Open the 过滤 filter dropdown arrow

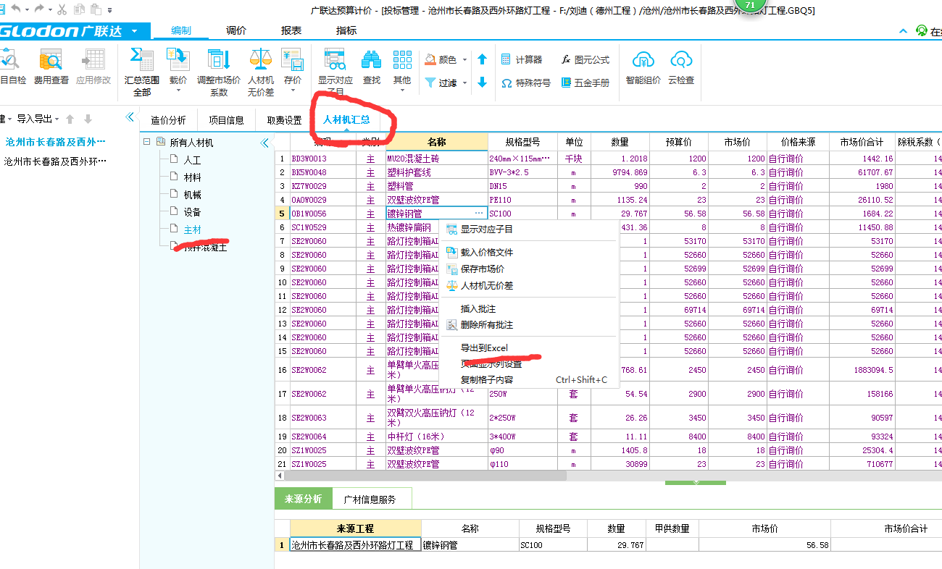465,83
